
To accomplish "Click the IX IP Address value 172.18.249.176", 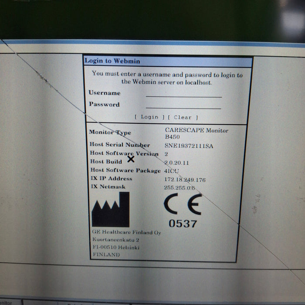I will click(x=185, y=180).
